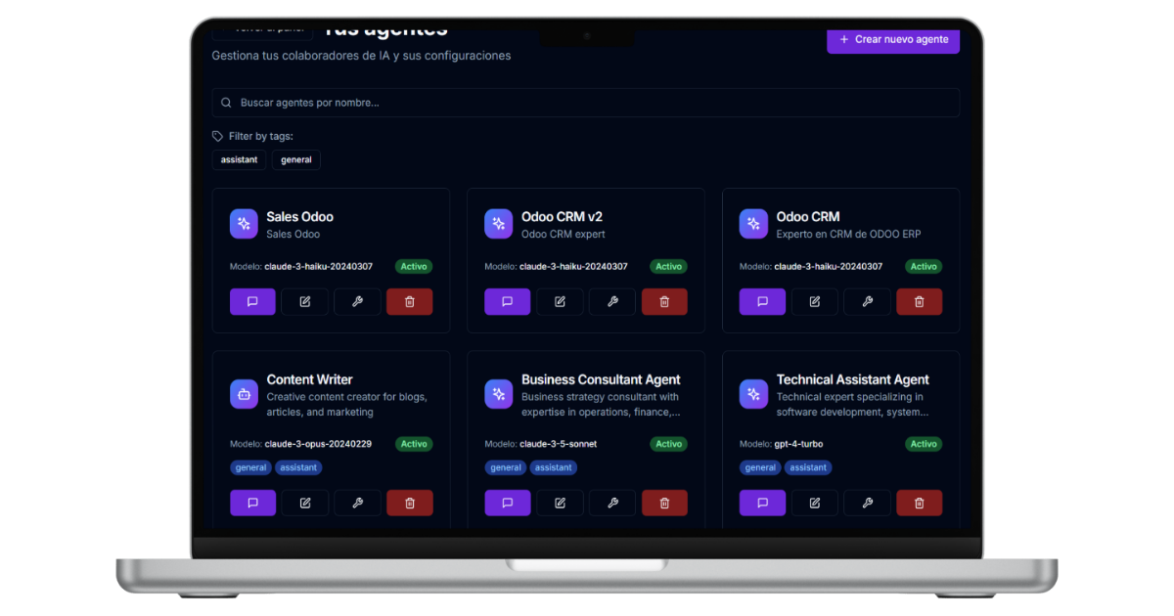1174x616 pixels.
Task: Start chat with Content Writer agent
Action: (x=252, y=503)
